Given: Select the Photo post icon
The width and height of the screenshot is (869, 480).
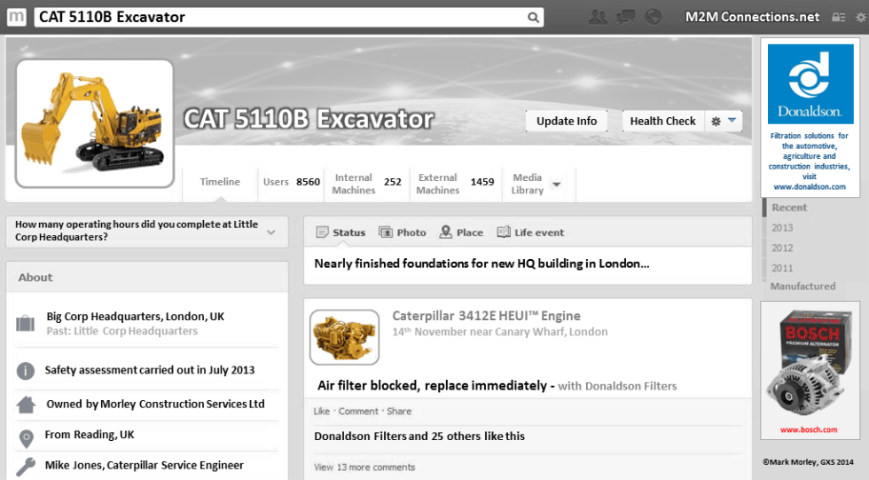Looking at the screenshot, I should [402, 232].
